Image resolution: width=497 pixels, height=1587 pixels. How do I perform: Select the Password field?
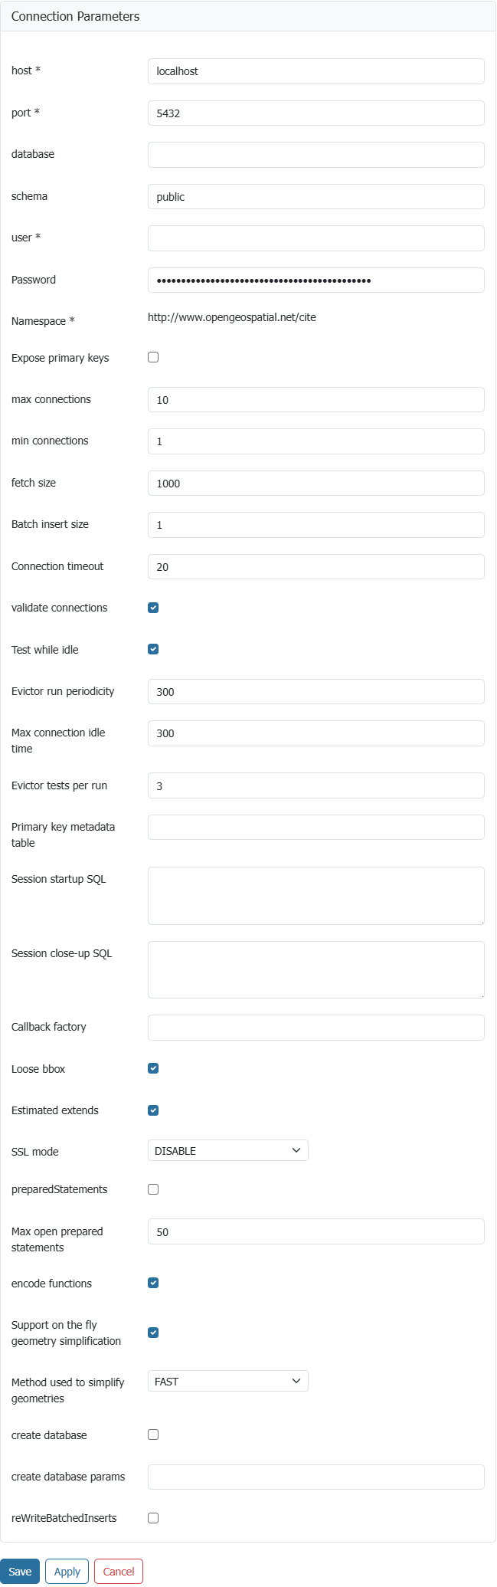point(316,280)
